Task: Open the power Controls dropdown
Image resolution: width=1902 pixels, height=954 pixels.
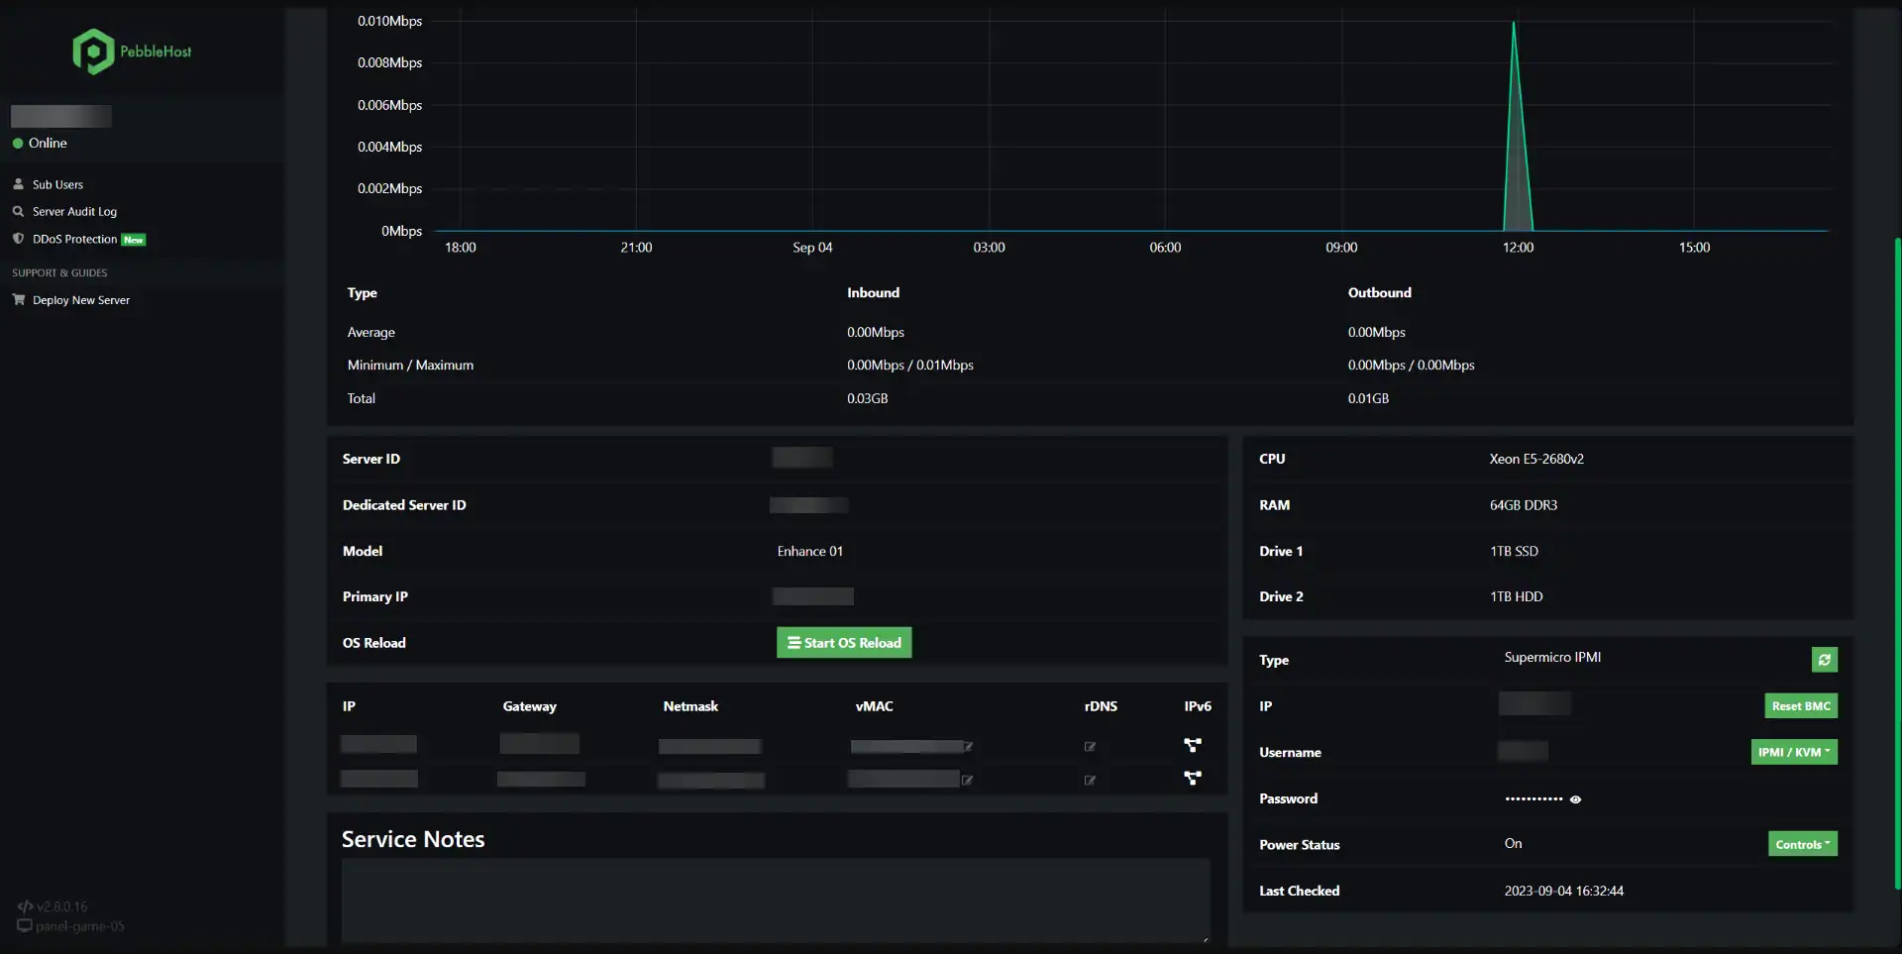Action: pos(1803,844)
